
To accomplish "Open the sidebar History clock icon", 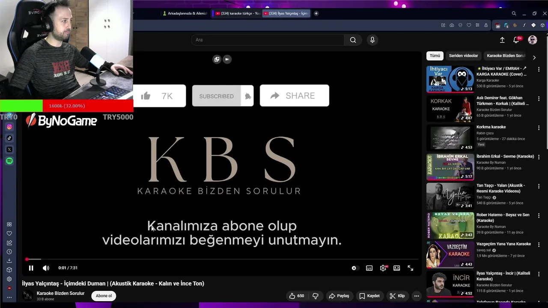I will pyautogui.click(x=9, y=252).
